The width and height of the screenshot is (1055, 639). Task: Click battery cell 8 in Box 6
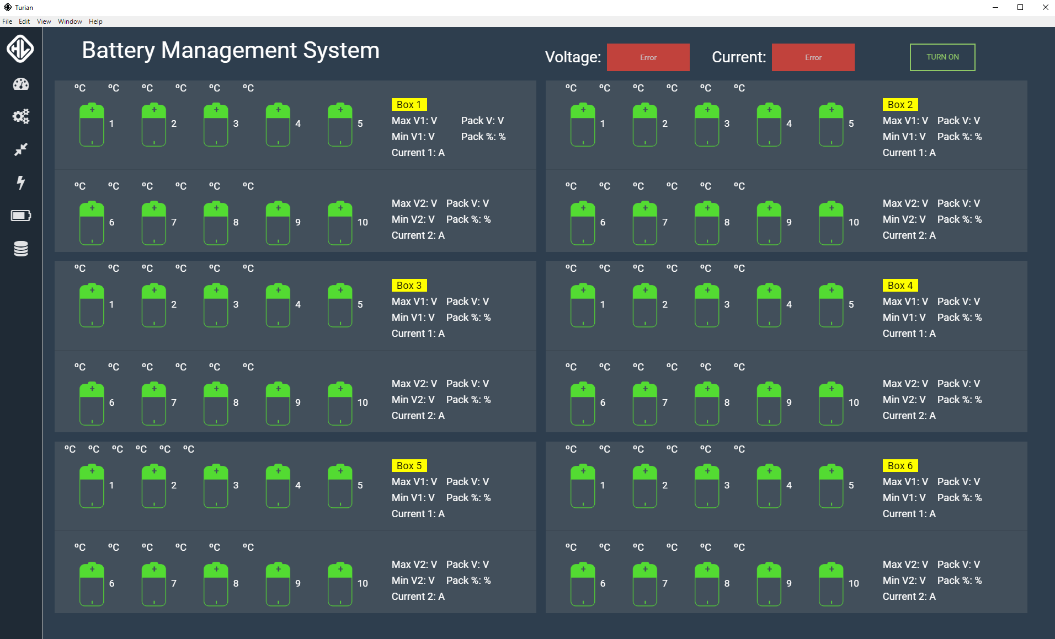click(x=707, y=584)
